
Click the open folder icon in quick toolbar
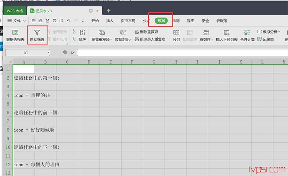(33, 21)
